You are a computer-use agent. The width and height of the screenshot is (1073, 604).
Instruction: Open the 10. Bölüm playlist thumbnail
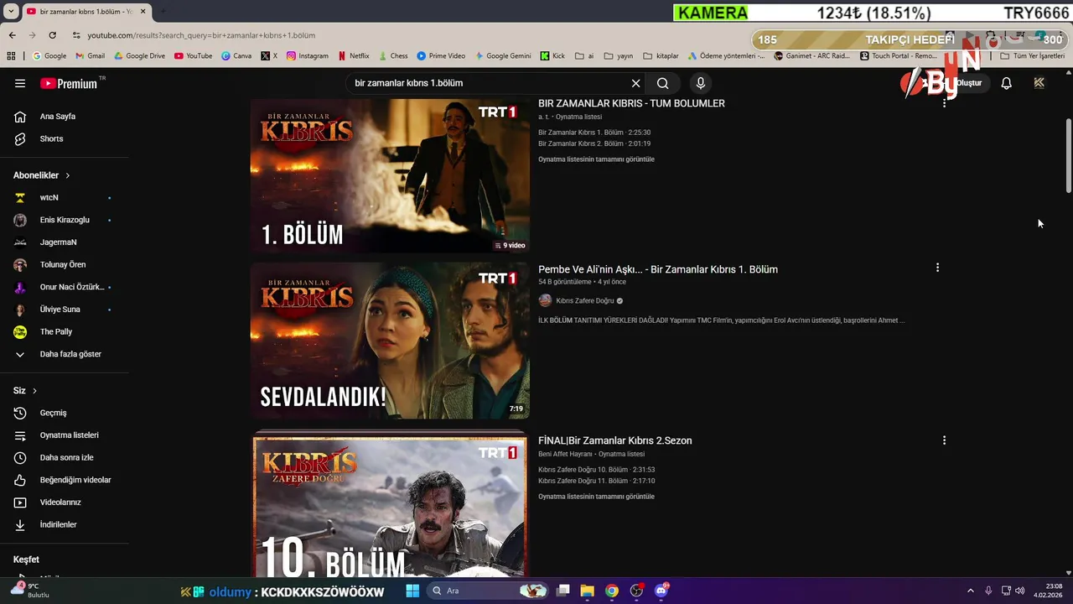coord(390,505)
